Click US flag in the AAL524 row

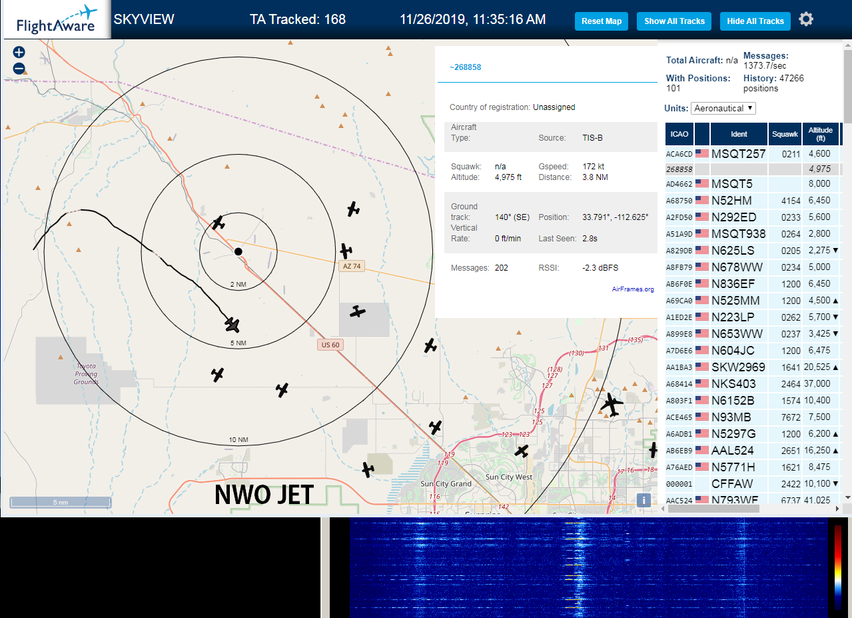(702, 451)
